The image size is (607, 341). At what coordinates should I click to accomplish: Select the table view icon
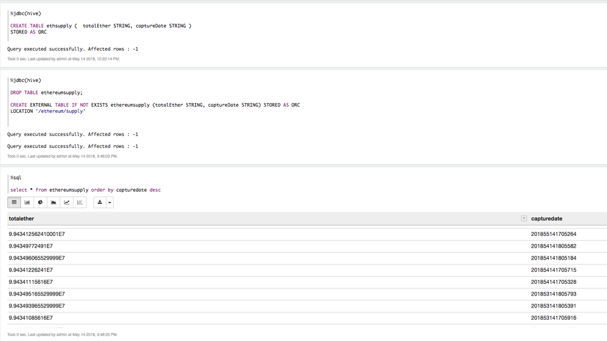(x=15, y=202)
